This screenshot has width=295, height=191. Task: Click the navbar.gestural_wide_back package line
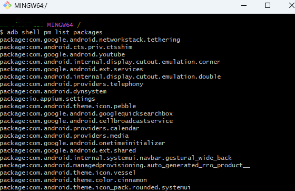pos(116,158)
